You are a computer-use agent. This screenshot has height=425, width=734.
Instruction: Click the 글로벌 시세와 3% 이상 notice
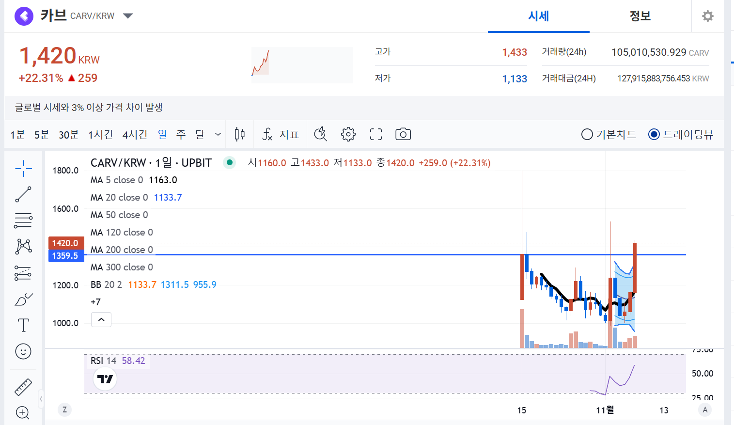point(89,108)
